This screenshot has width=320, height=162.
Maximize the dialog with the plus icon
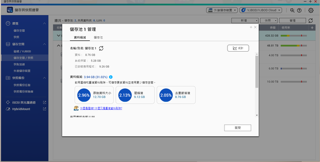251,27
